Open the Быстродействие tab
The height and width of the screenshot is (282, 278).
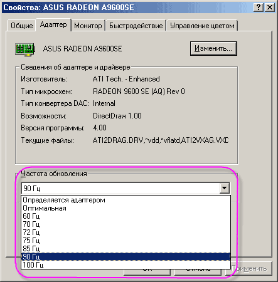tap(136, 26)
